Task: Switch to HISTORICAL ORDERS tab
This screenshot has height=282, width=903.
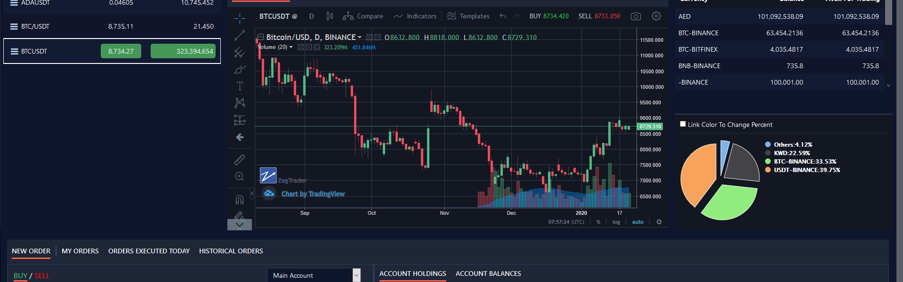Action: pyautogui.click(x=231, y=251)
